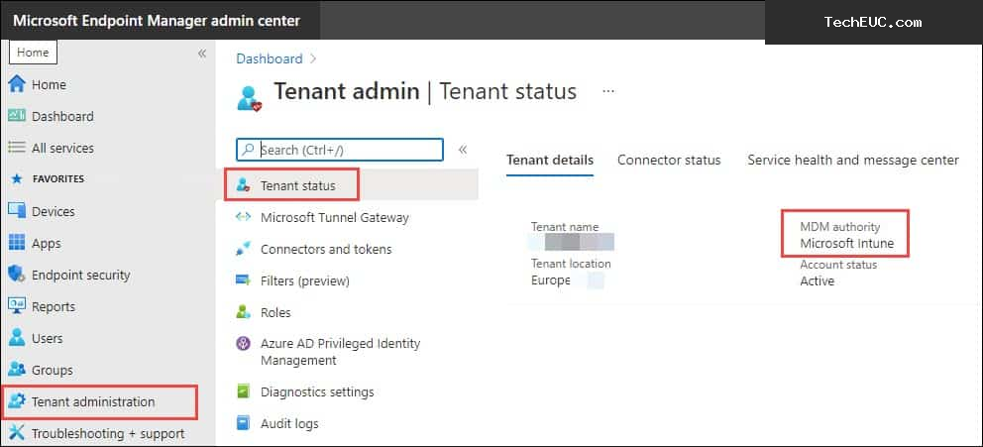Click the Devices monitor icon

coord(17,211)
